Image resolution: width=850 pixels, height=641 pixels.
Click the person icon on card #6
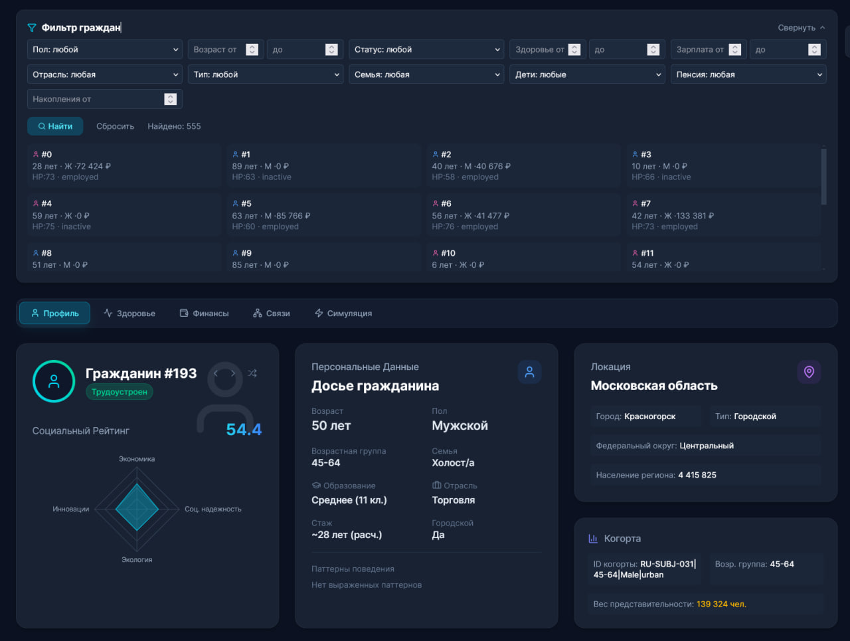[436, 203]
